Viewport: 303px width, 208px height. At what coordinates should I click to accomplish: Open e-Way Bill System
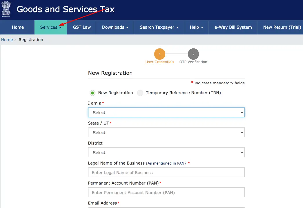pyautogui.click(x=233, y=27)
